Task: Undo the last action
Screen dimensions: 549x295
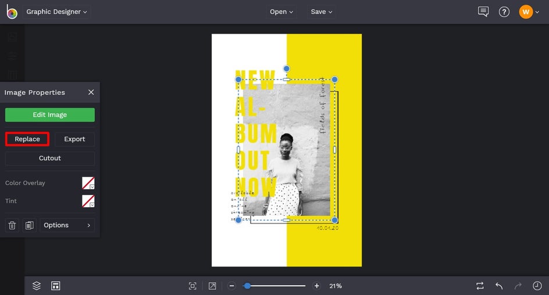Action: click(x=499, y=286)
